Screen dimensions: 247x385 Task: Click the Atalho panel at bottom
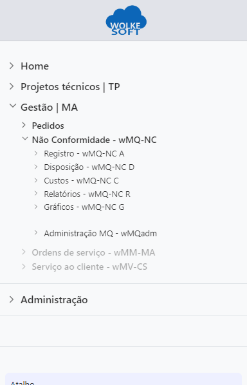(123, 379)
